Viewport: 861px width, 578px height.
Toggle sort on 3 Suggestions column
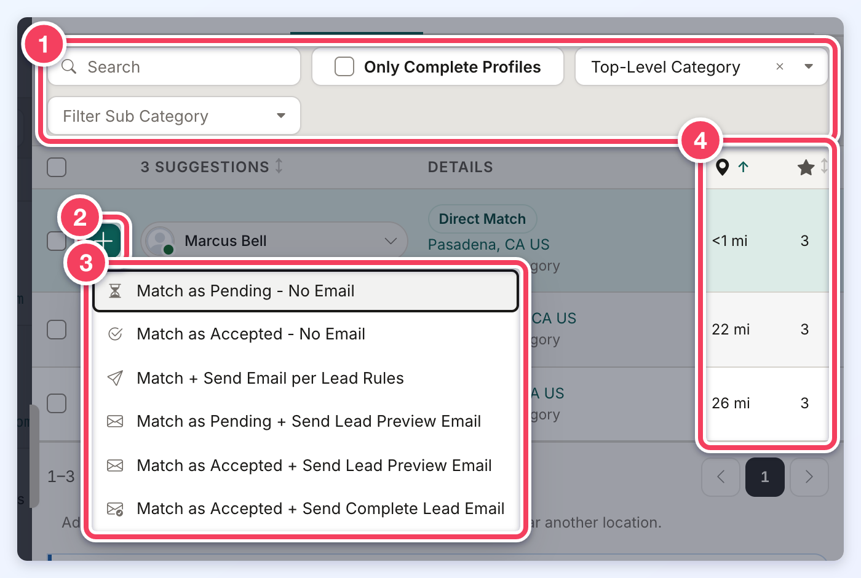coord(279,166)
